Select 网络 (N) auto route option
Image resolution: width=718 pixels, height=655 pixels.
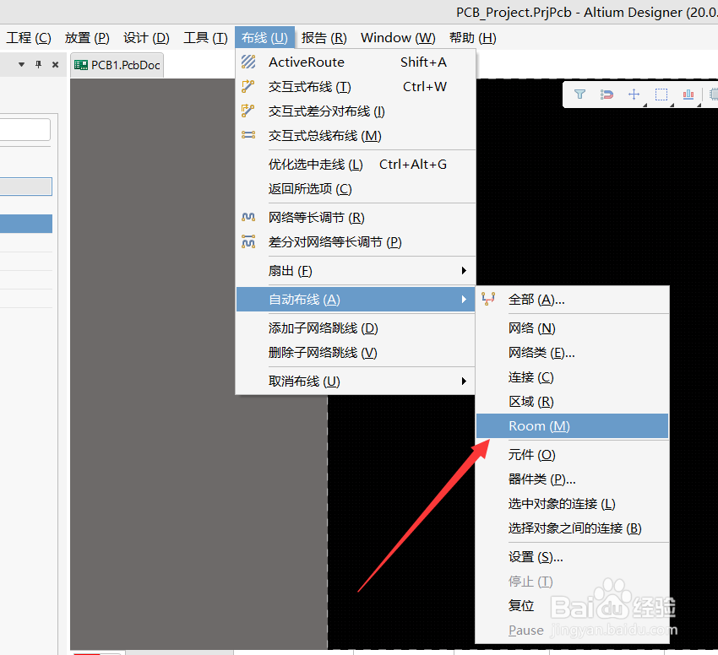(573, 327)
